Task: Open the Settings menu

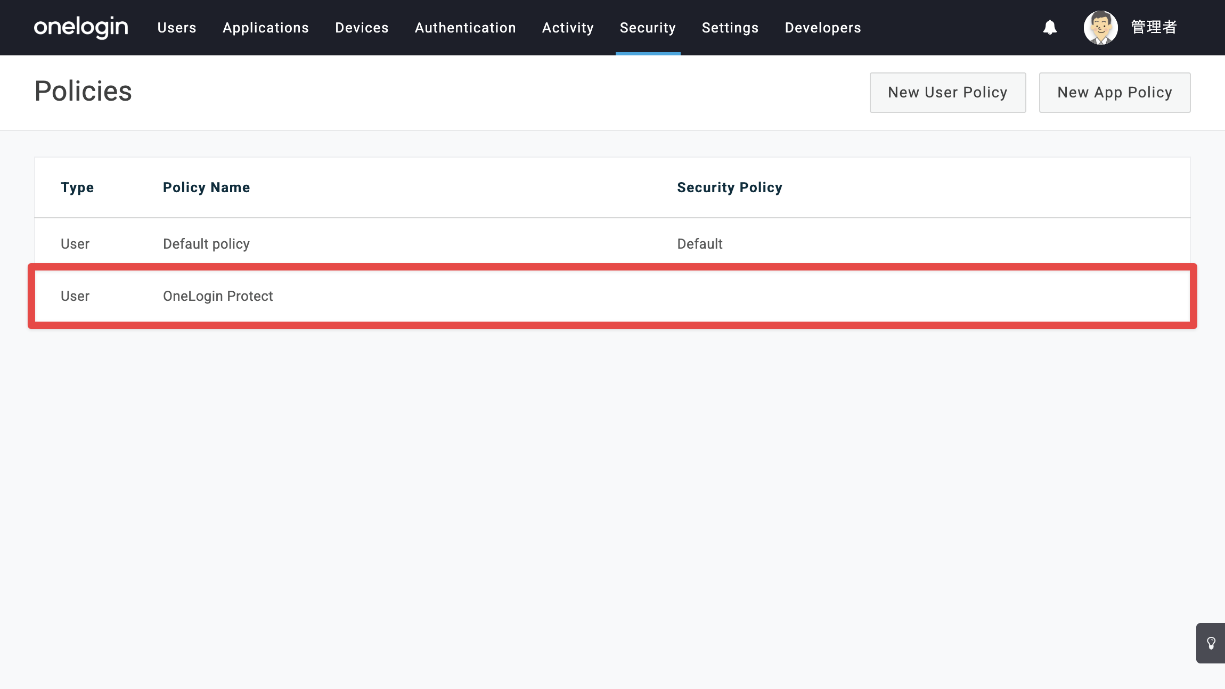Action: [x=730, y=28]
